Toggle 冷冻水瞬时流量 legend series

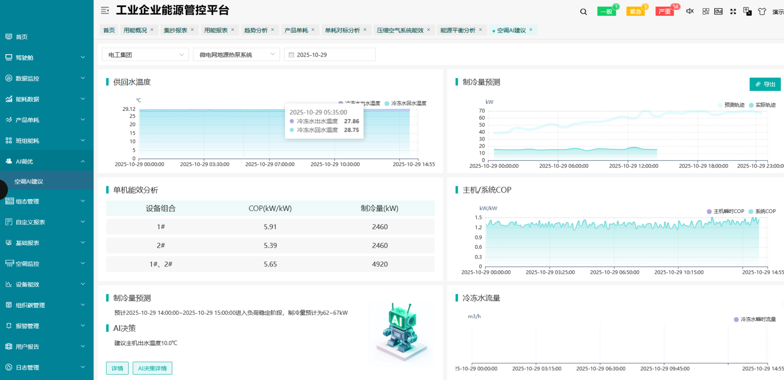[755, 320]
